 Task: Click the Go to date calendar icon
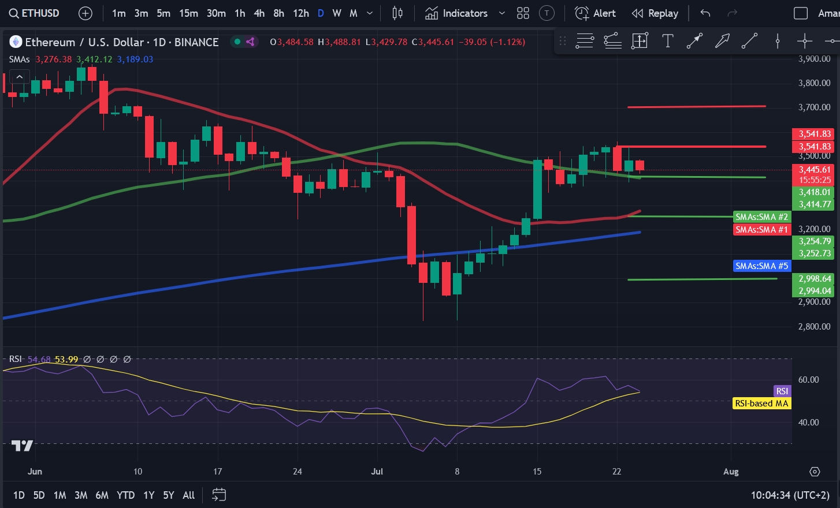click(x=219, y=495)
